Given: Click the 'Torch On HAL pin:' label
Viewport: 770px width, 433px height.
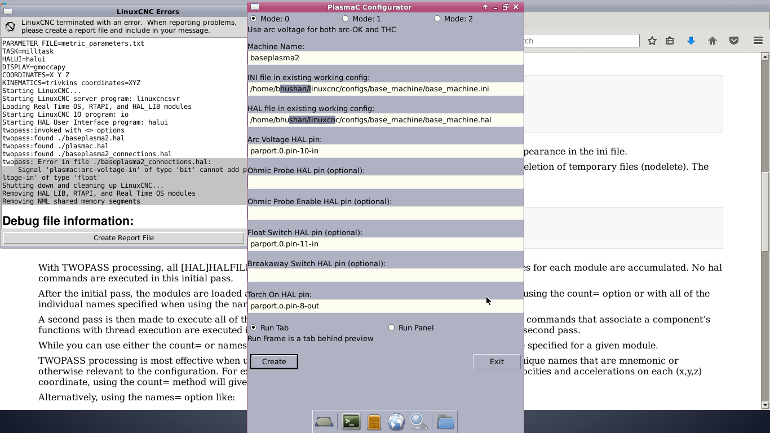Looking at the screenshot, I should point(280,294).
